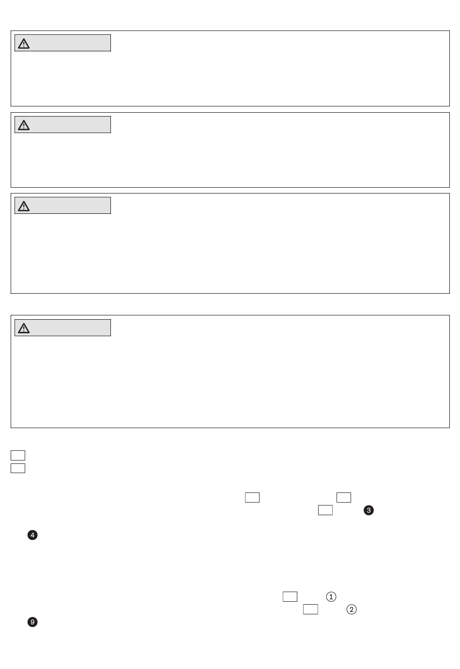
Task: Click the warning triangle in the last notice box
Action: coord(23,328)
